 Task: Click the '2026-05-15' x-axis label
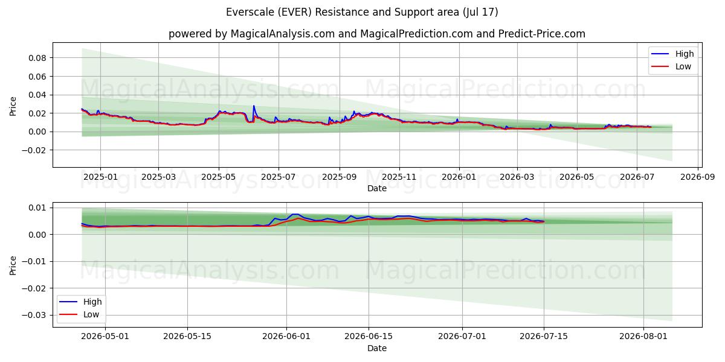(187, 338)
